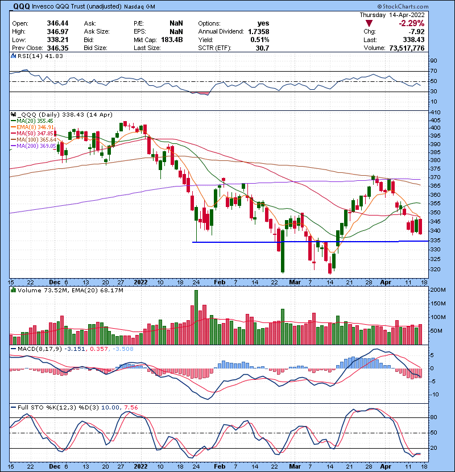Click the 80 level on stochastic axis
The height and width of the screenshot is (472, 455).
click(x=433, y=417)
